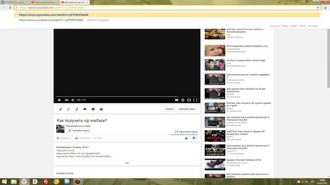
Task: Open the subtitles tool in editing toolbar
Action: point(101,109)
